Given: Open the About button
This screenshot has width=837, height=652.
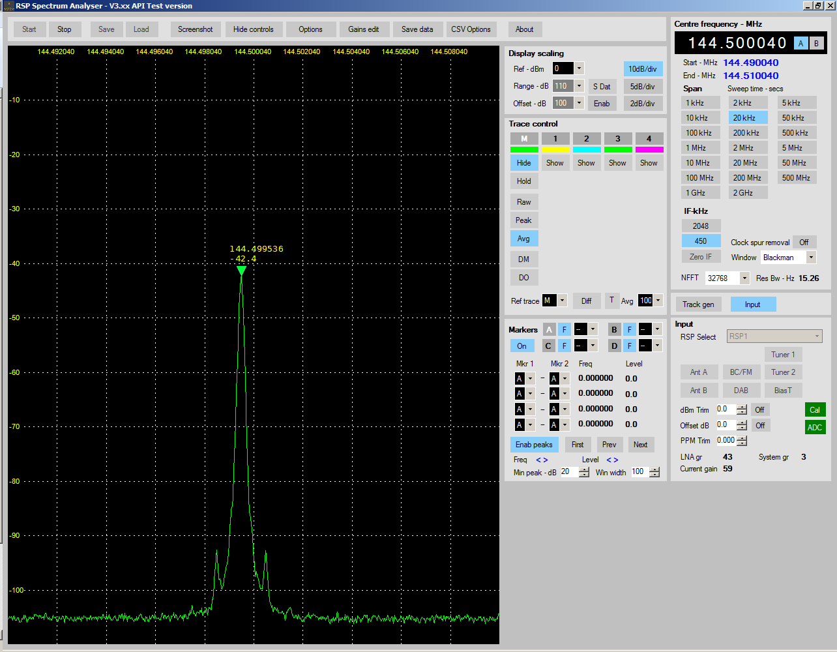Looking at the screenshot, I should point(525,29).
